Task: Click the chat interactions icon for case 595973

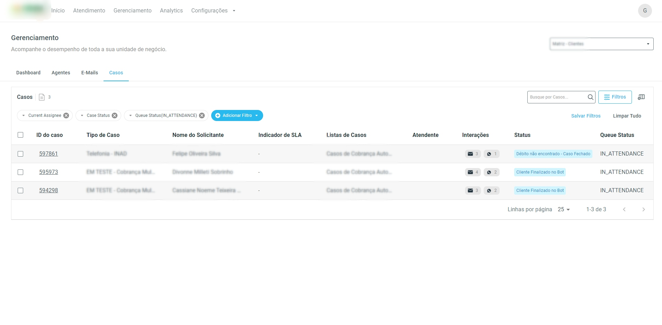Action: [489, 172]
